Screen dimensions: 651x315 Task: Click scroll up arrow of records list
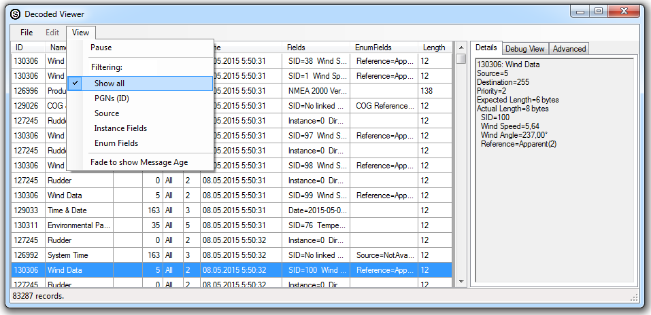[x=461, y=48]
